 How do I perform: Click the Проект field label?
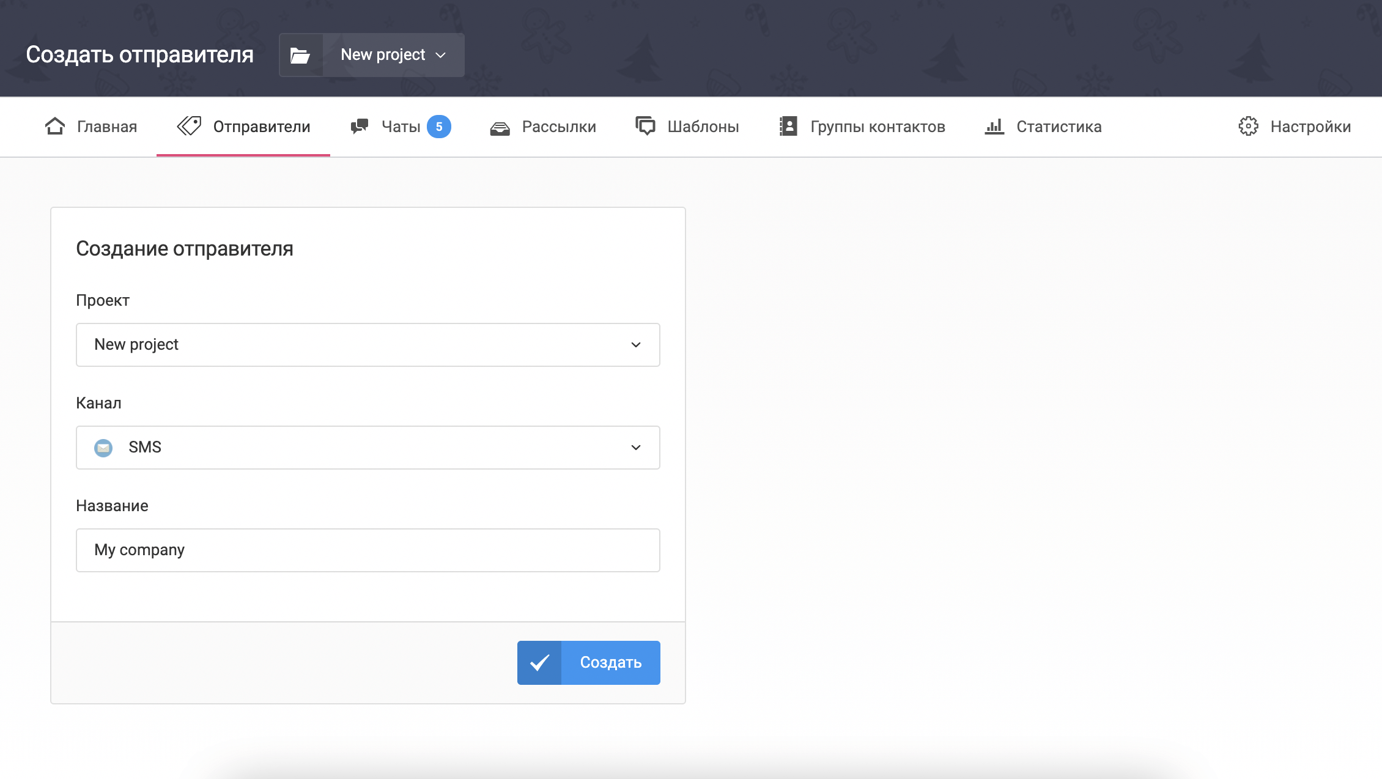click(x=103, y=300)
